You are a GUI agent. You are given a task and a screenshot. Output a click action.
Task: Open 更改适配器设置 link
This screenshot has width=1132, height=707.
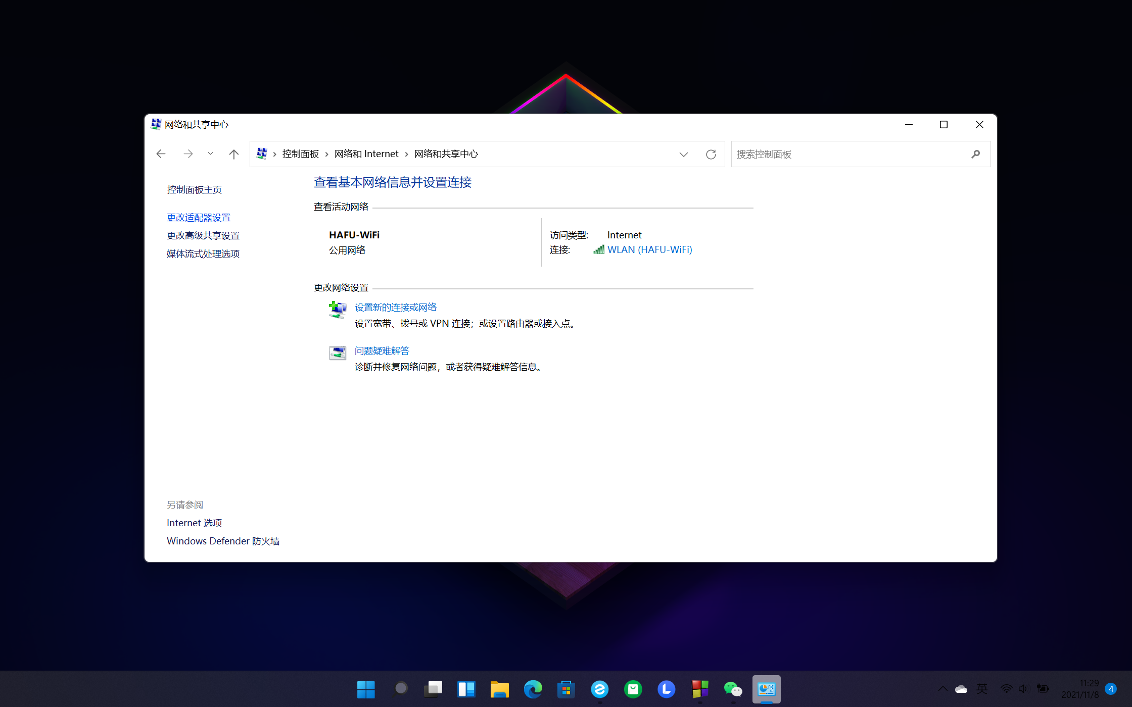pos(199,218)
